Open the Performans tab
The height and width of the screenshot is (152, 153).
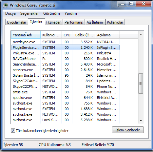coord(74,22)
